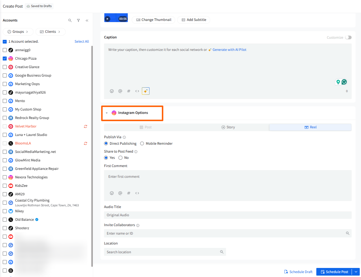361x277 pixels.
Task: Click the Schedule Post button
Action: (334, 272)
